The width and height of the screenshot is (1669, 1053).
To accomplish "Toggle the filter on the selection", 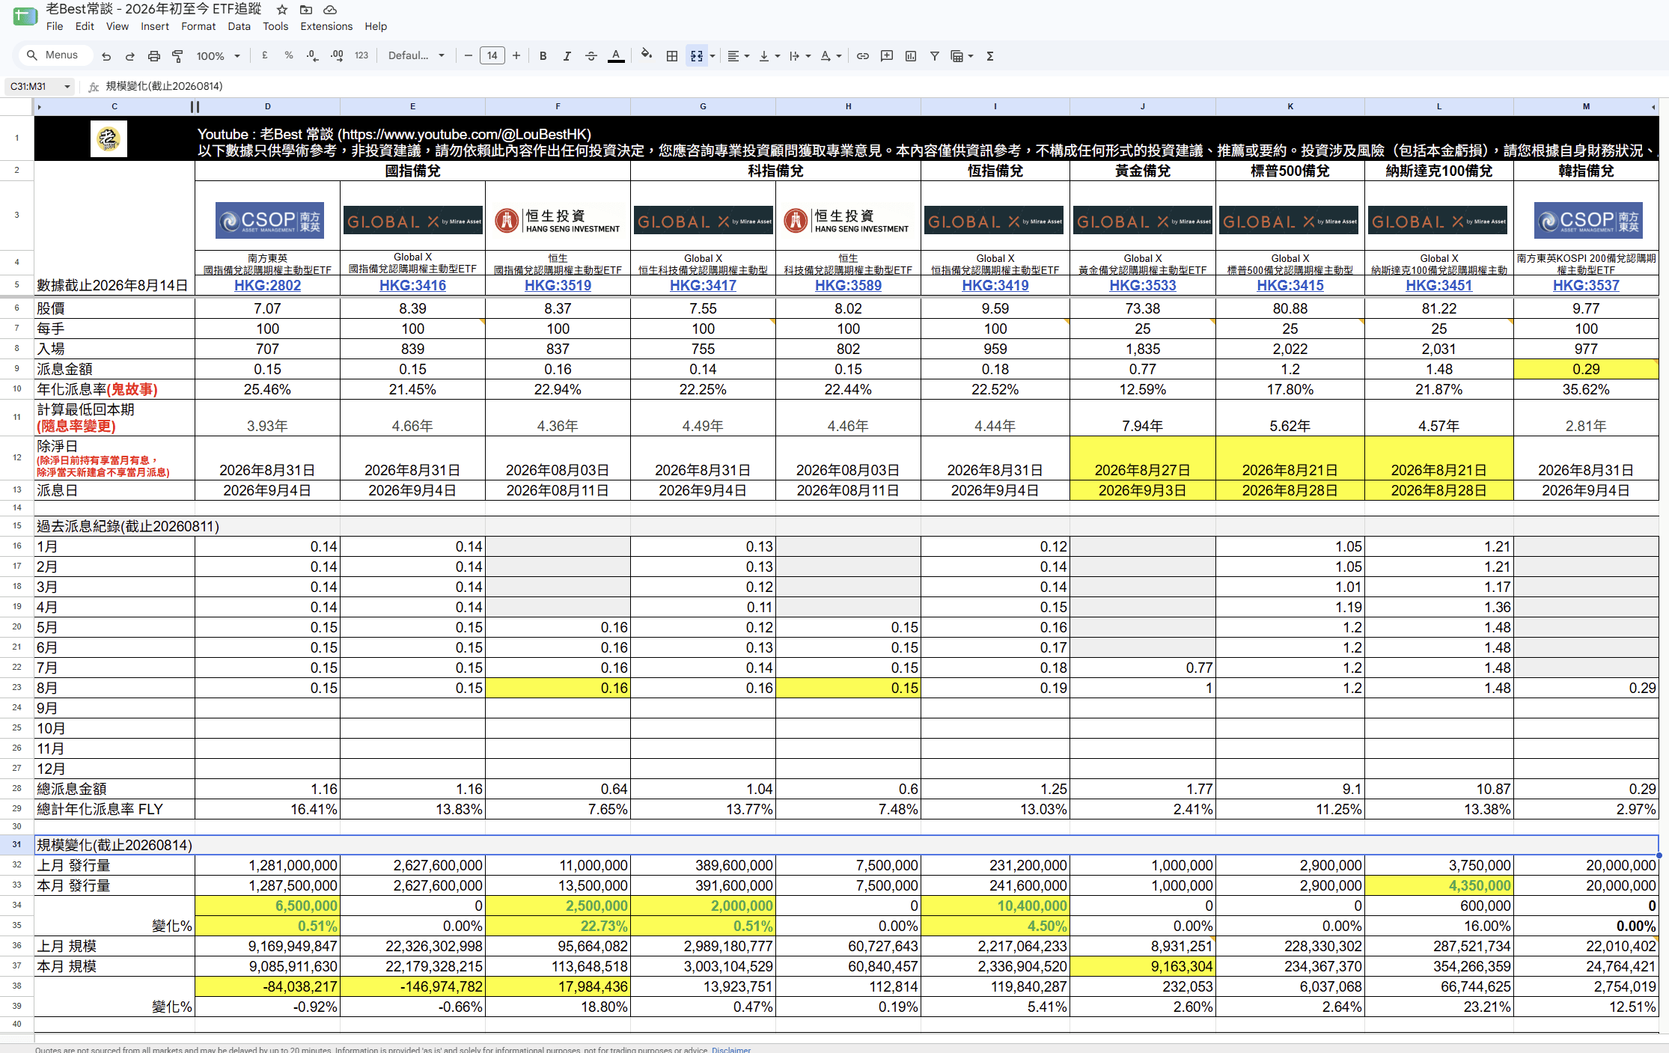I will pos(935,56).
